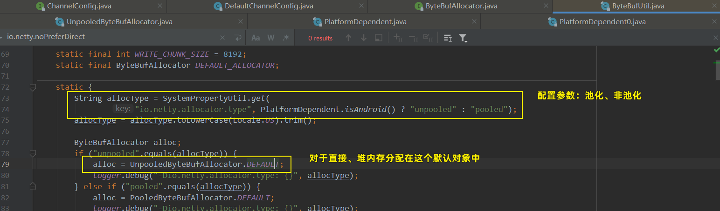This screenshot has width=720, height=211.
Task: Toggle Words (W) search option
Action: click(271, 38)
